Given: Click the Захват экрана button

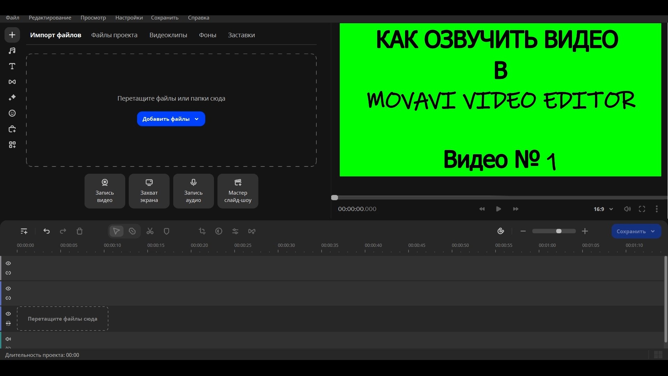Looking at the screenshot, I should click(149, 191).
